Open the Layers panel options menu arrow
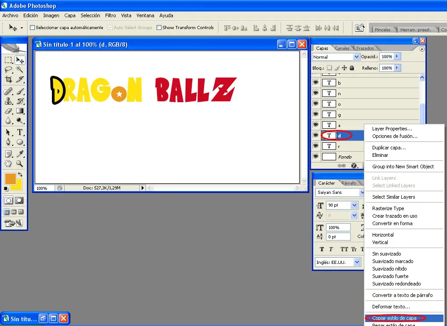This screenshot has height=326, width=447. click(422, 49)
